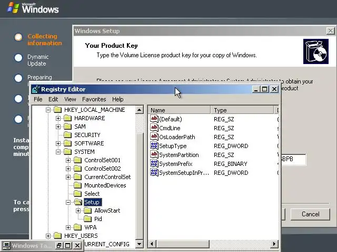Click the Registry Editor title bar icon
Viewport: 337px width, 252px height.
tap(36, 89)
